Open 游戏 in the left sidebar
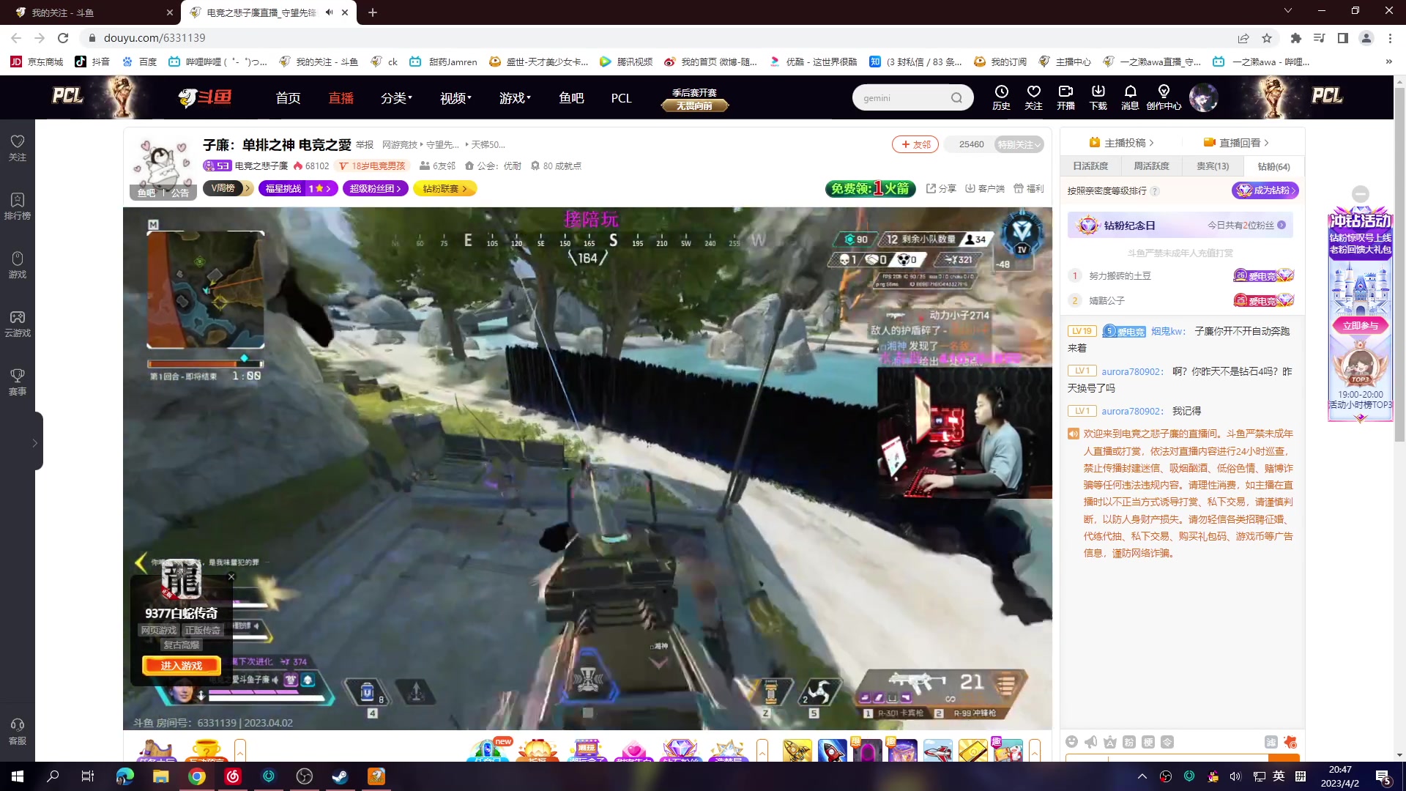Viewport: 1406px width, 791px height. point(18,264)
